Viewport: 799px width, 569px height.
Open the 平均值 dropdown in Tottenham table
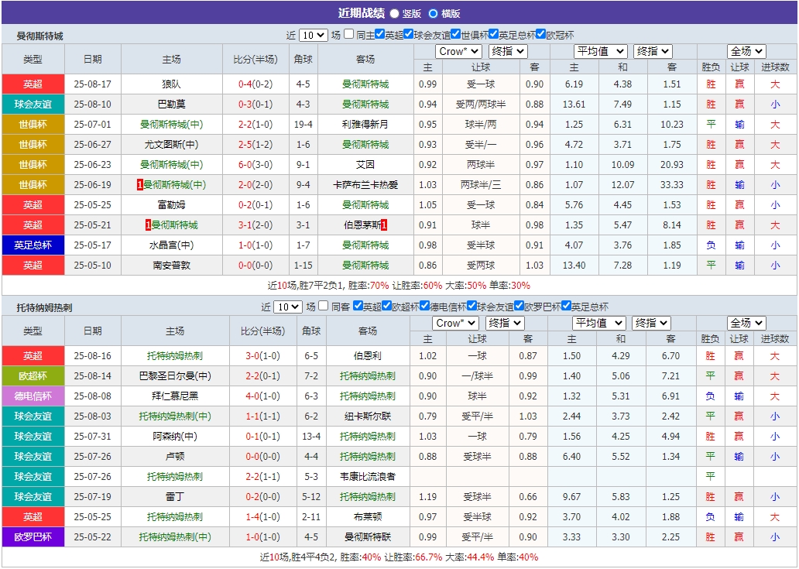click(600, 323)
